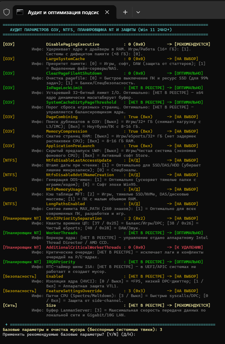Image resolution: width=225 pixels, height=344 pixels.
Task: Click [НЕТ В РЕЕСТРЕ] value of IRQ8Priority
Action: pyautogui.click(x=146, y=262)
